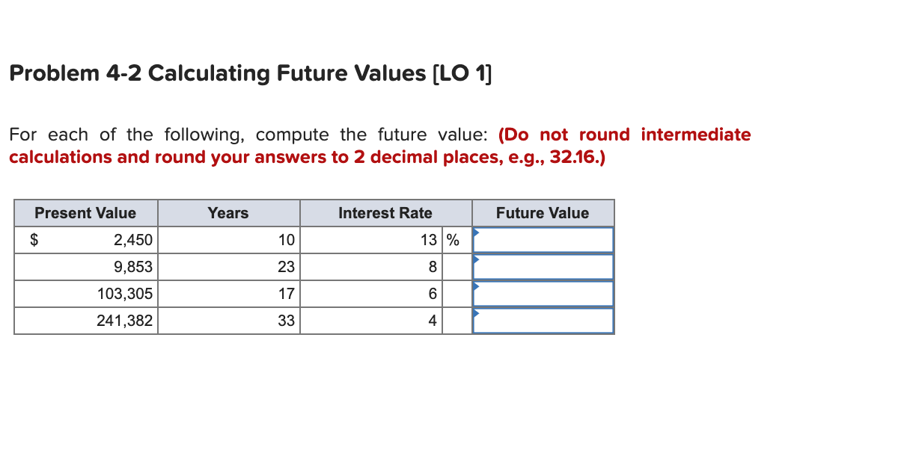Click the blue triangle marker on third Future Value box
The height and width of the screenshot is (453, 919).
coord(475,288)
